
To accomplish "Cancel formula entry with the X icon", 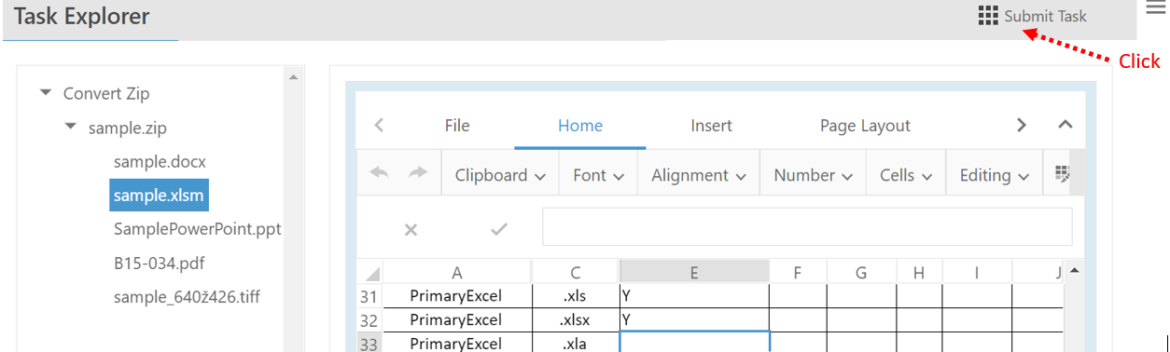I will (411, 229).
